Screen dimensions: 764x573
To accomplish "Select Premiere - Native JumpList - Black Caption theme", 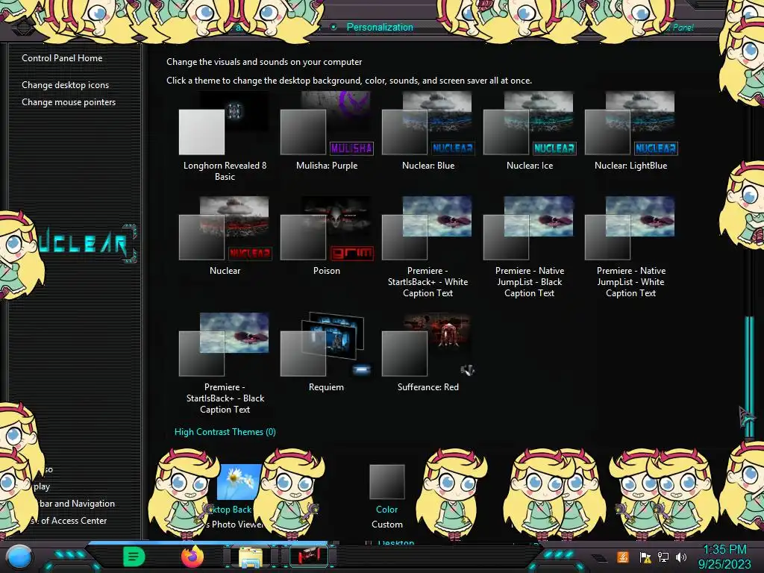I will (530, 248).
